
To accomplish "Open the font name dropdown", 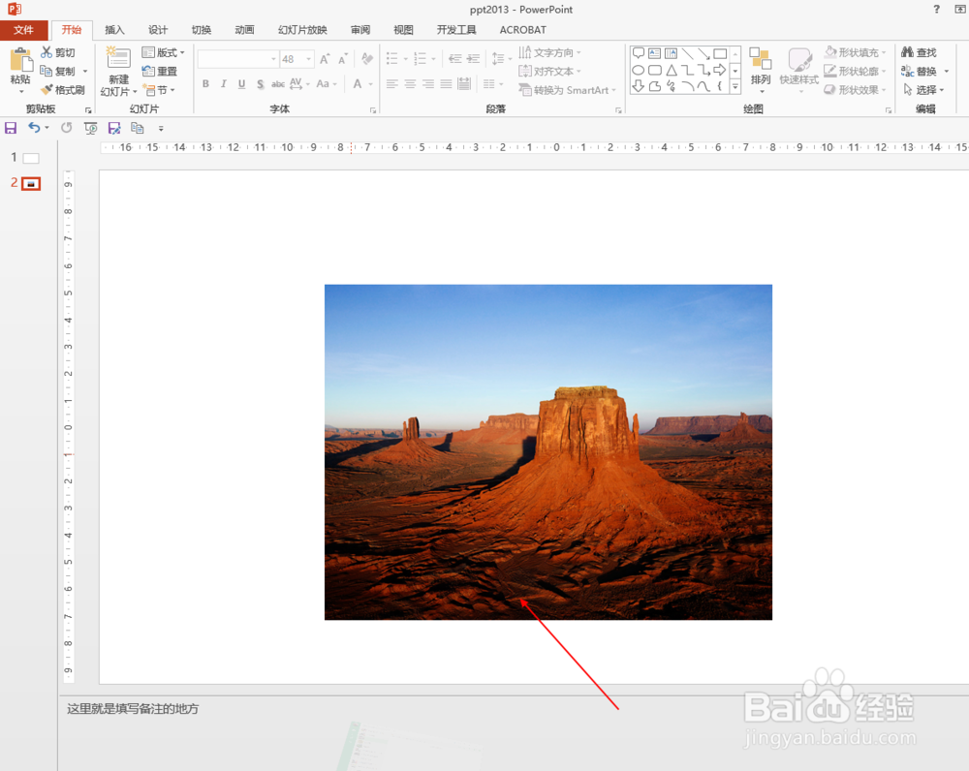I will (x=274, y=59).
